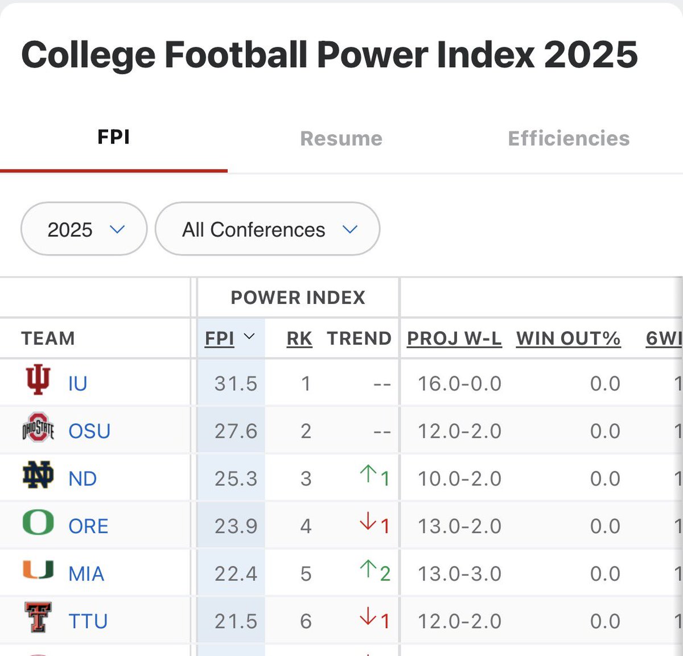Viewport: 683px width, 656px height.
Task: Click the Texas Tech team logo
Action: (38, 618)
